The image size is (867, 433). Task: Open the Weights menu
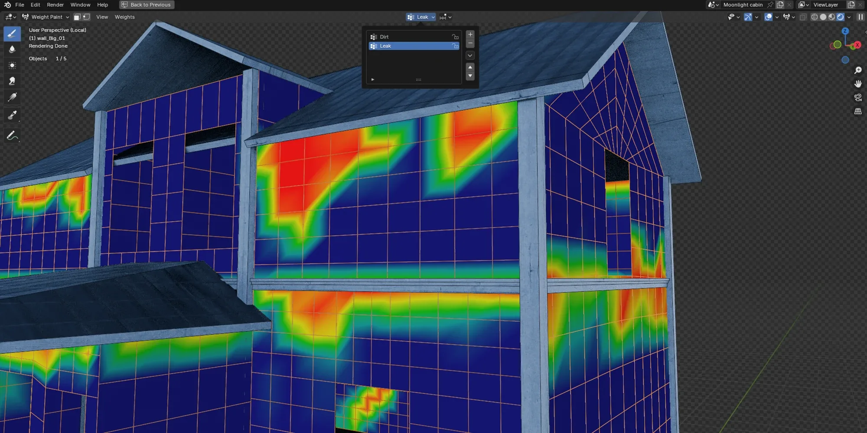(125, 17)
